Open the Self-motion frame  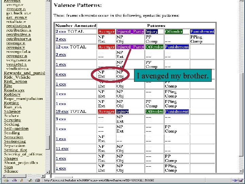click(x=16, y=128)
